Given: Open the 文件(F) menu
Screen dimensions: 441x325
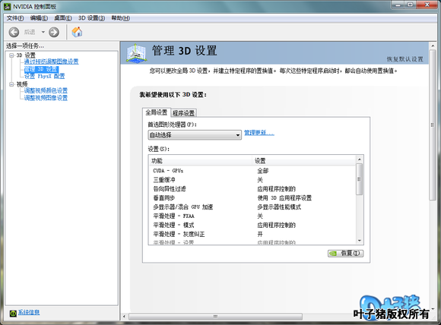Looking at the screenshot, I should pos(15,18).
